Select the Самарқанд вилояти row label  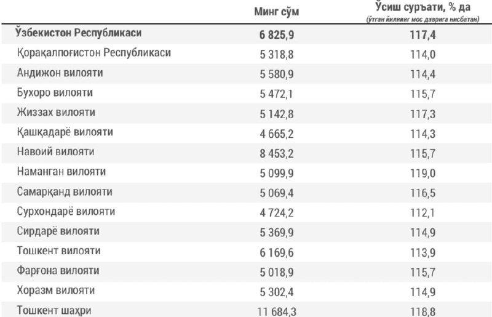[x=65, y=192]
